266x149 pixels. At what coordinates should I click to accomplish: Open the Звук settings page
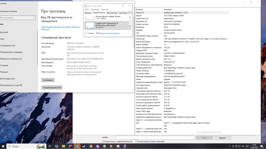[x=2, y=39]
